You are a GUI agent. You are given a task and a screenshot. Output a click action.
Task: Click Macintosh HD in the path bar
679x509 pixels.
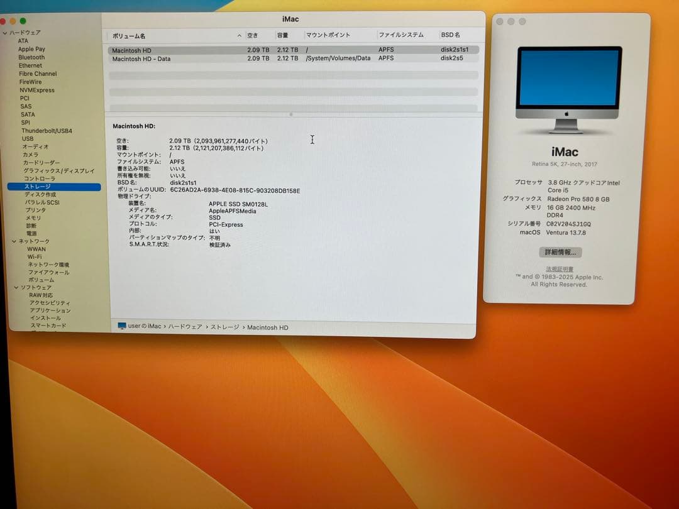[x=268, y=327]
